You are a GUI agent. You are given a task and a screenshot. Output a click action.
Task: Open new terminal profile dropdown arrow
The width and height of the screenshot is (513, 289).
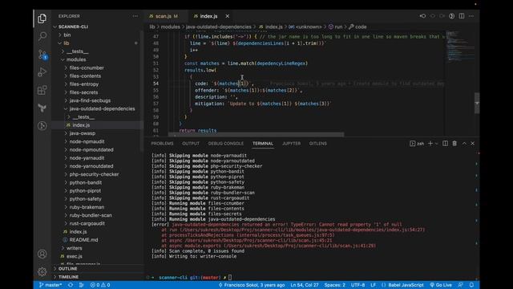coord(436,144)
